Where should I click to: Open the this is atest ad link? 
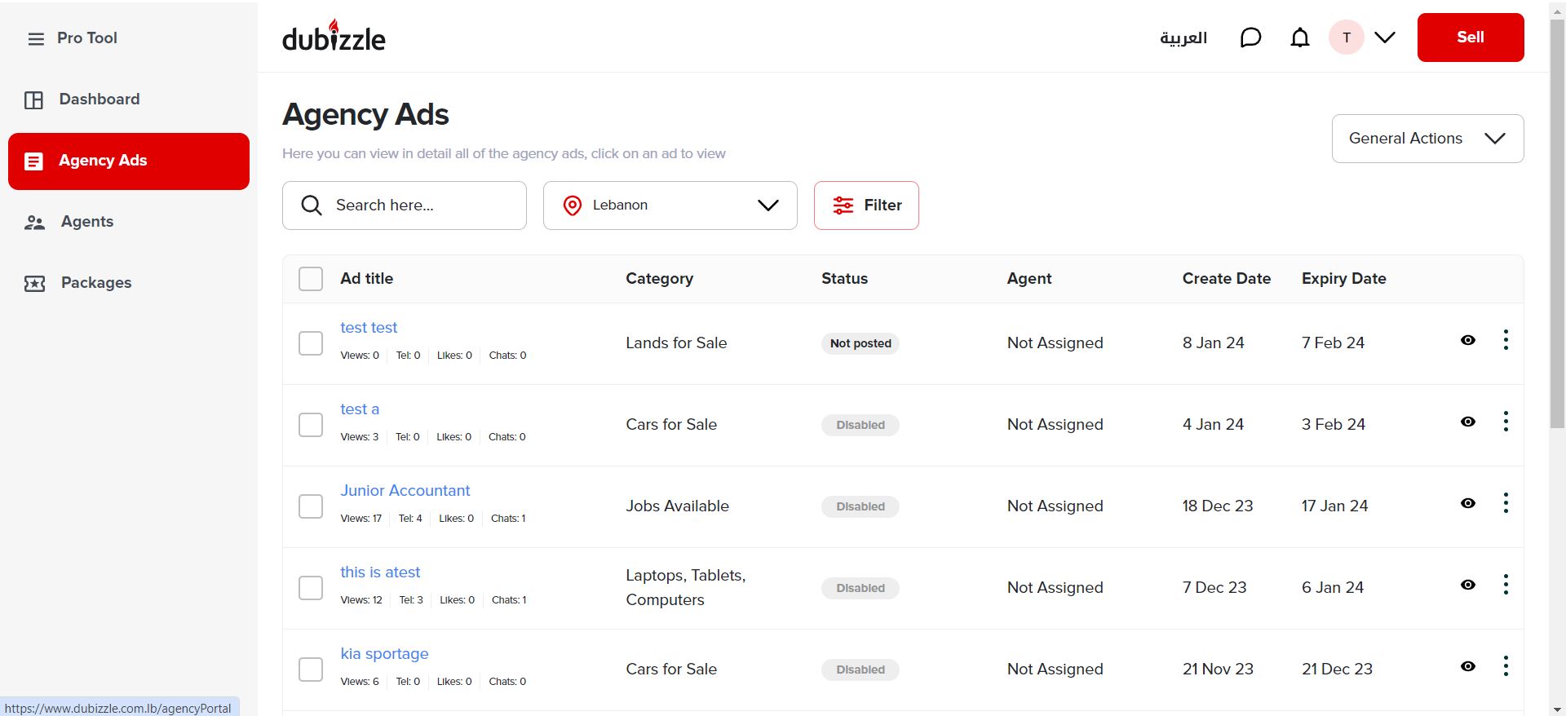point(380,572)
